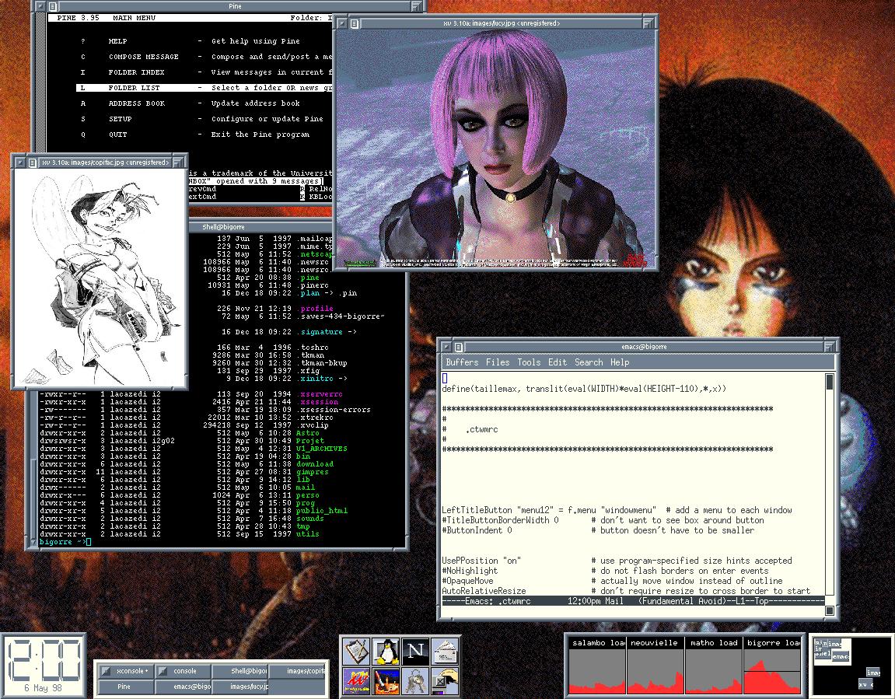Open the Pine window's title bar menu icon
The width and height of the screenshot is (895, 699).
click(x=53, y=6)
